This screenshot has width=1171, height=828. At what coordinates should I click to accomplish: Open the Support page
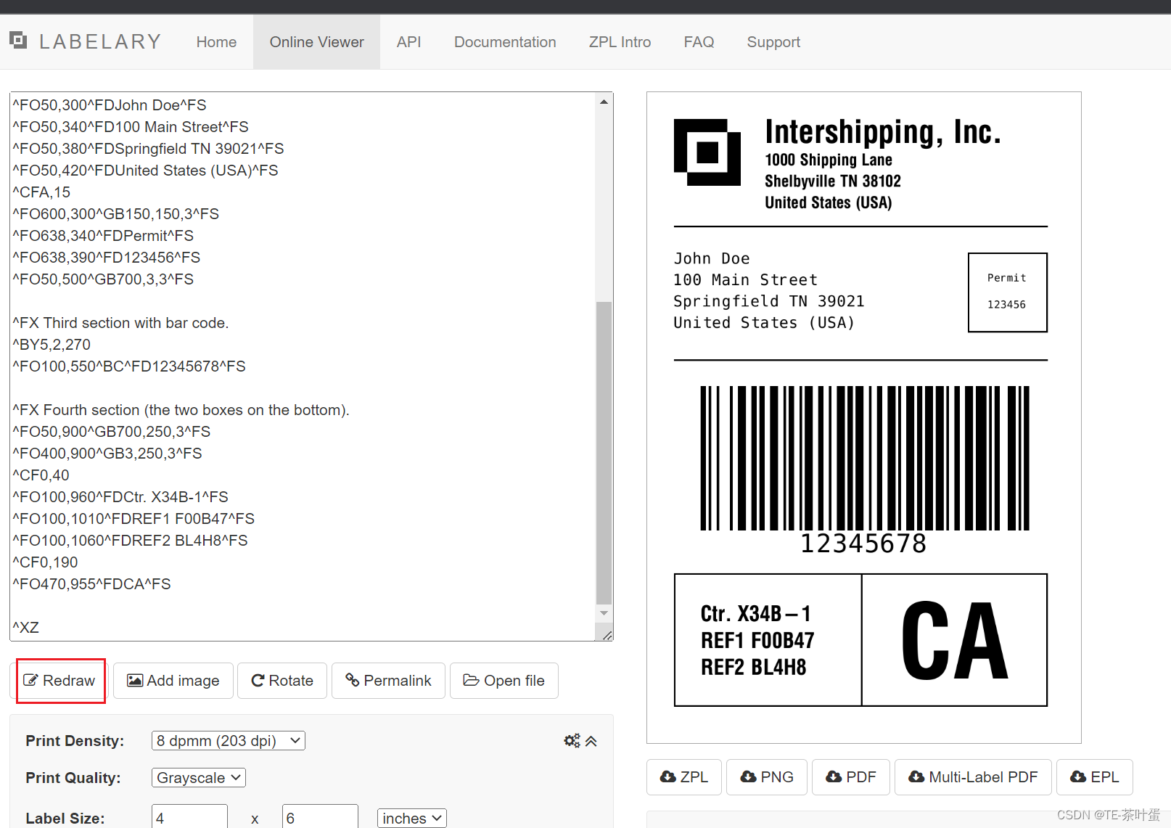click(773, 42)
